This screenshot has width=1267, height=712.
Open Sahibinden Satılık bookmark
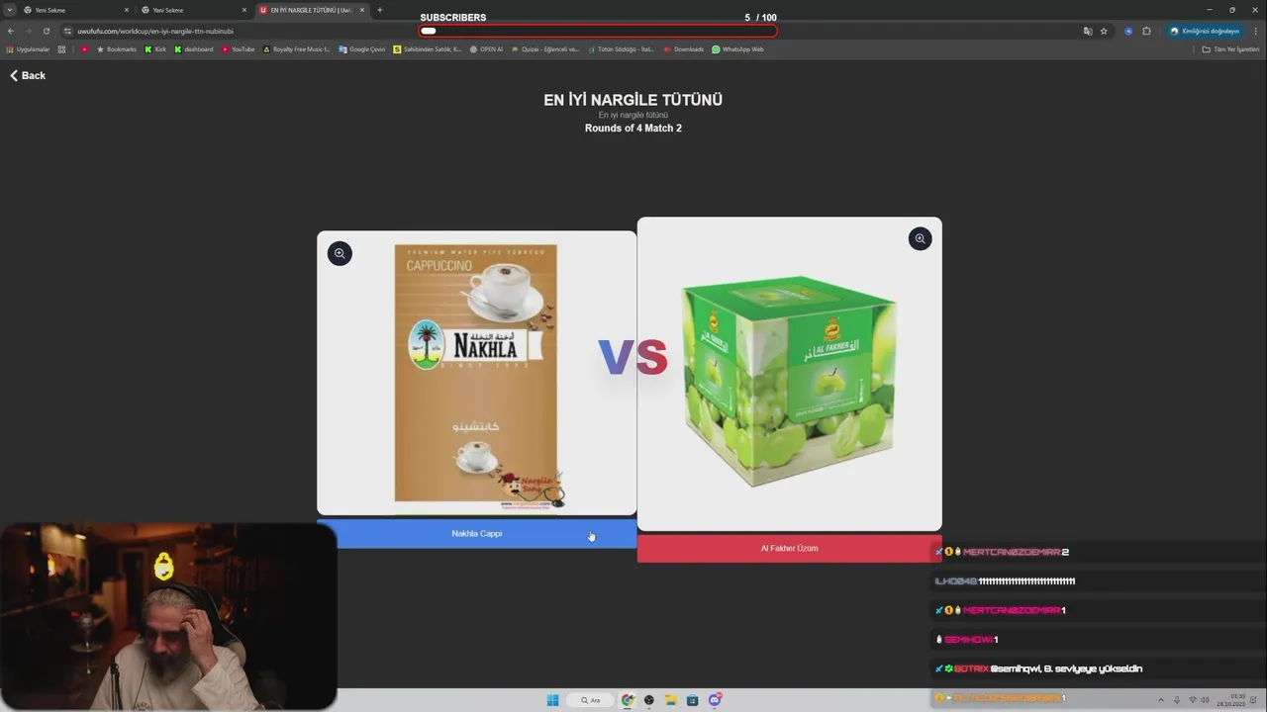[x=427, y=49]
